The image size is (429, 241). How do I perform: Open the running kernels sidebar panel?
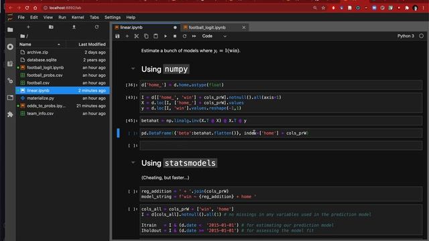point(10,47)
